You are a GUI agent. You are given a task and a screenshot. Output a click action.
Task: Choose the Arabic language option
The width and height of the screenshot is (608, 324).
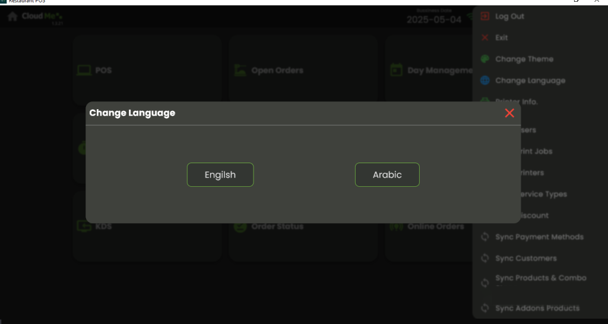tap(387, 175)
